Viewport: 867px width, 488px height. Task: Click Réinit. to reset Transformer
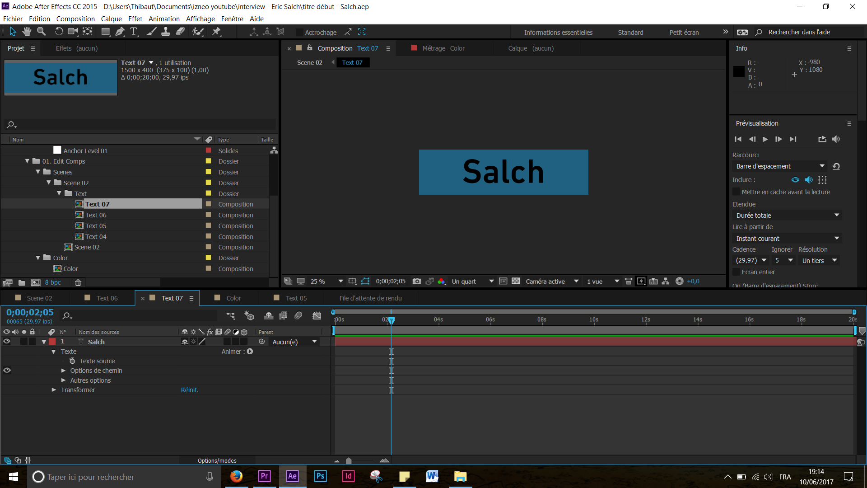coord(190,390)
